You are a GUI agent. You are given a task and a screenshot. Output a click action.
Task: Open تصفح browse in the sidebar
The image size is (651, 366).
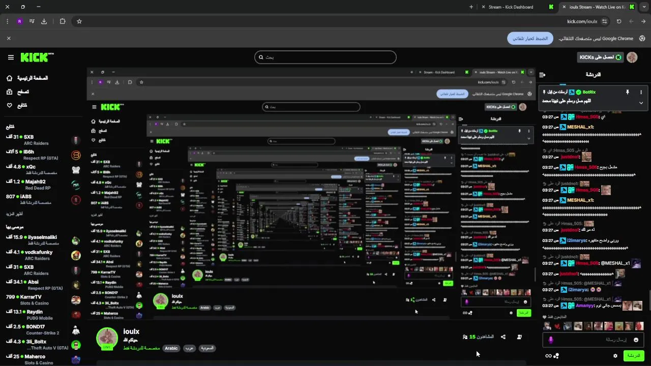point(17,92)
